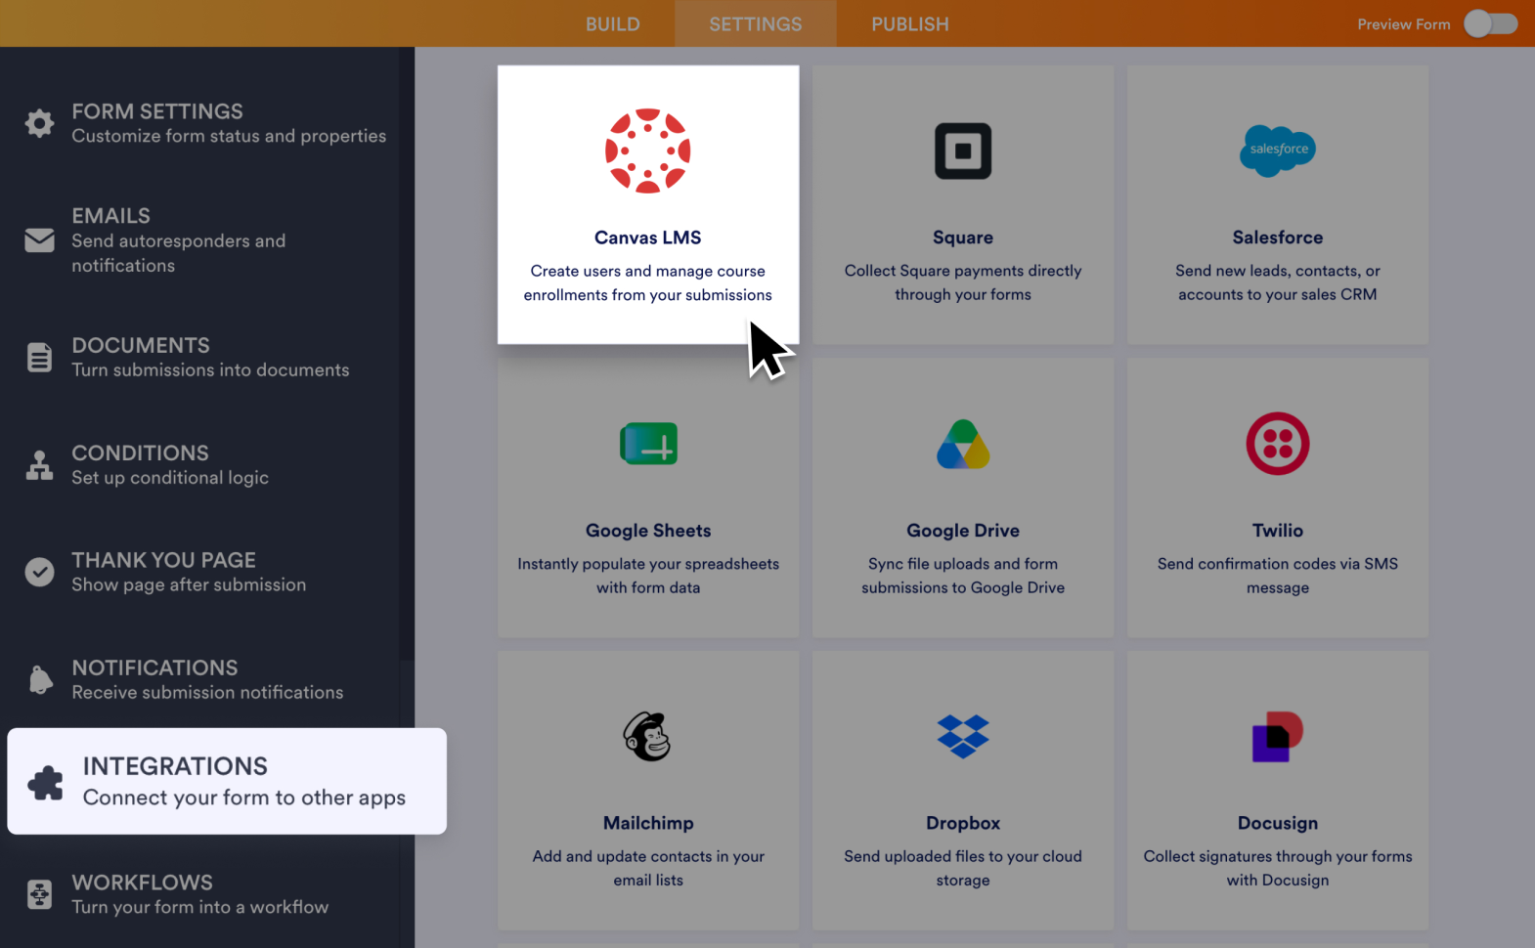Open THANK YOU PAGE settings

pyautogui.click(x=163, y=560)
